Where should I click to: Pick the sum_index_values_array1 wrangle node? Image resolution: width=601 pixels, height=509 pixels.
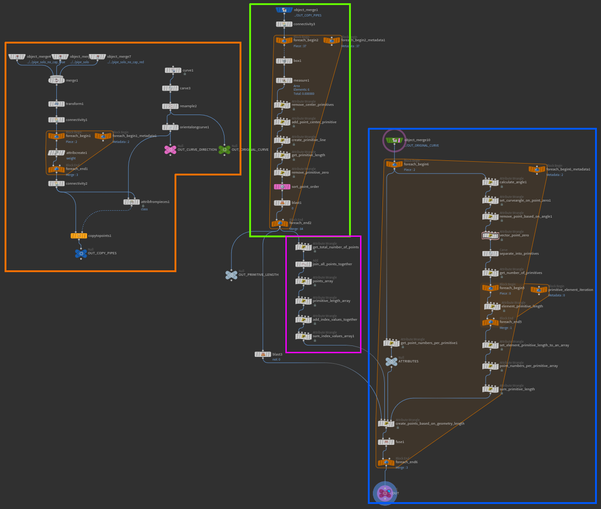pyautogui.click(x=303, y=336)
